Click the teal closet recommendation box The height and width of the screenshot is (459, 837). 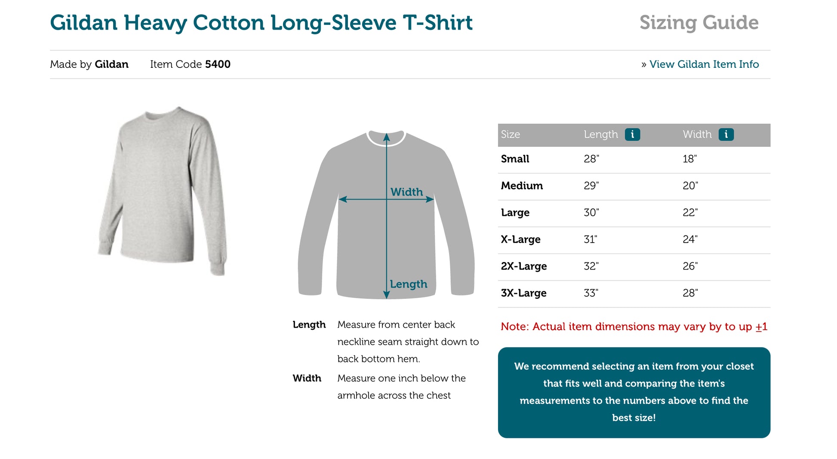pos(634,392)
